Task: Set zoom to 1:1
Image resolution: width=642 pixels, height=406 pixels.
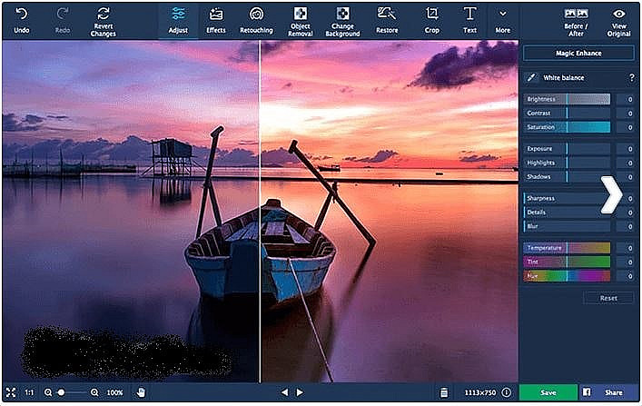Action: [29, 392]
